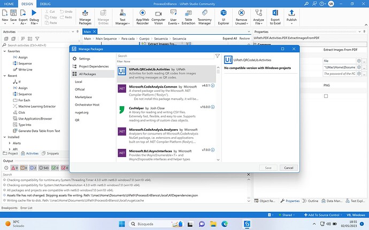Click the Debug File play icon
369x230 pixels.
(34, 13)
